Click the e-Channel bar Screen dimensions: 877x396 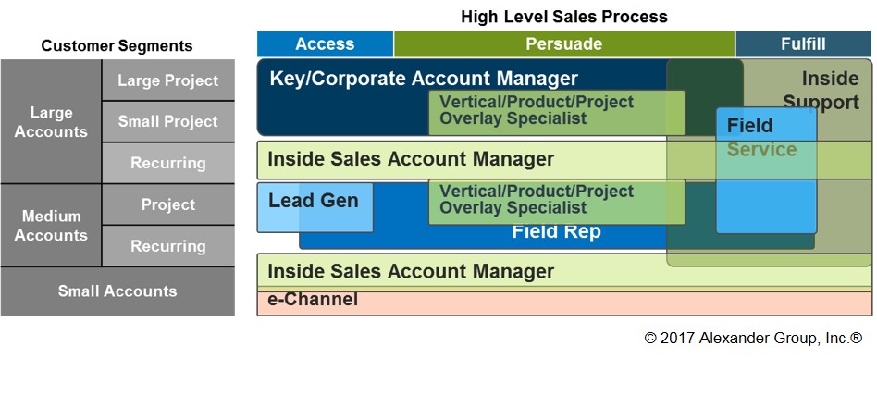563,303
